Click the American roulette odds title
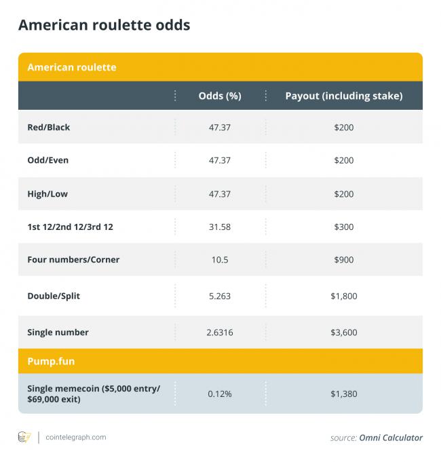This screenshot has height=462, width=441. [104, 25]
